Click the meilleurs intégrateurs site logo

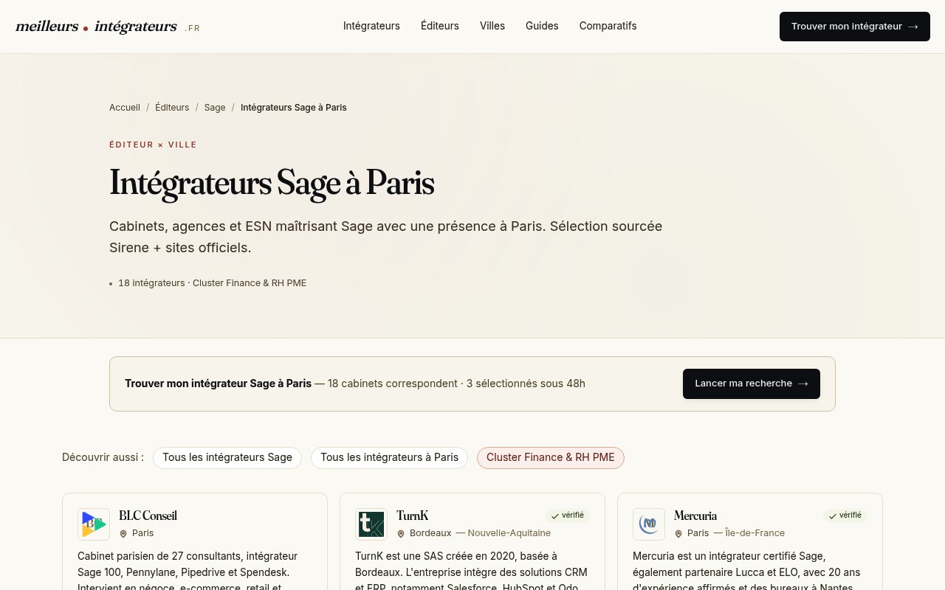108,27
